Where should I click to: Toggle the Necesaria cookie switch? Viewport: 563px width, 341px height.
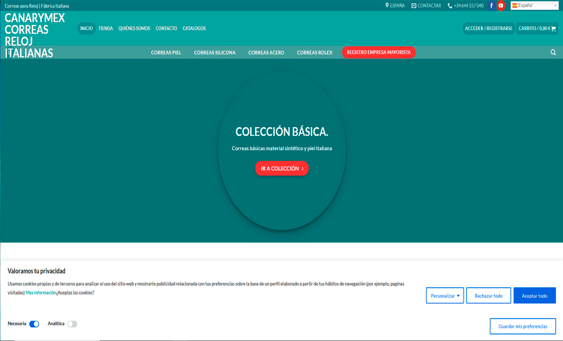[x=34, y=324]
